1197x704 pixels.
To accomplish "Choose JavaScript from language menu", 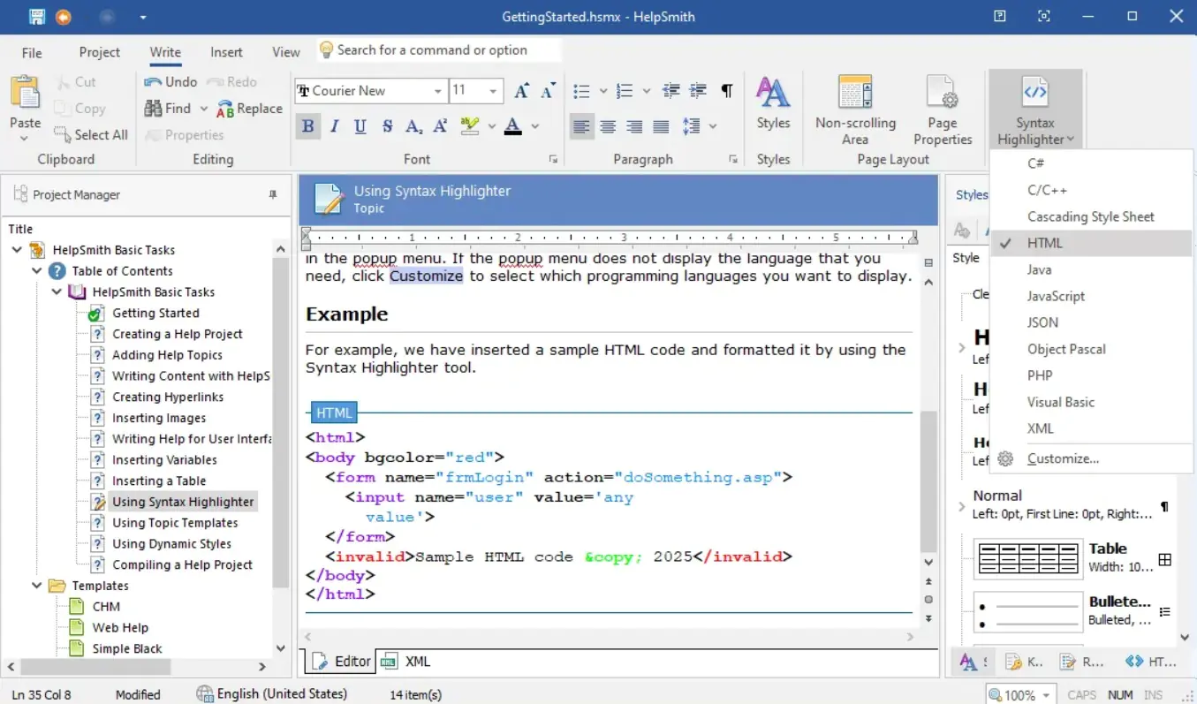I will tap(1092, 296).
